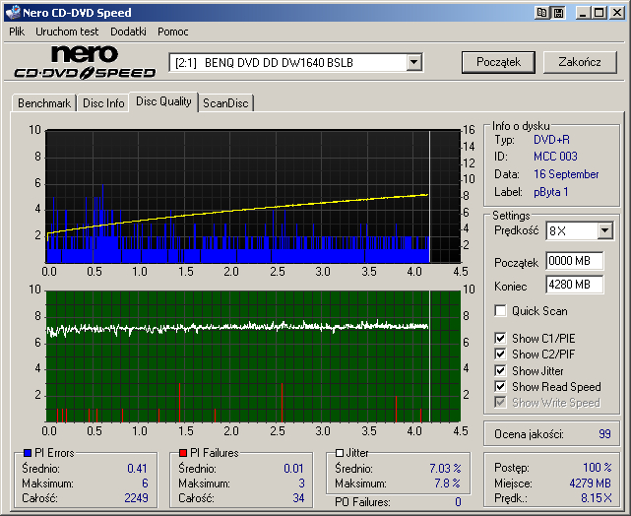The image size is (631, 516).
Task: Click the date value 16 September
Action: pyautogui.click(x=566, y=174)
